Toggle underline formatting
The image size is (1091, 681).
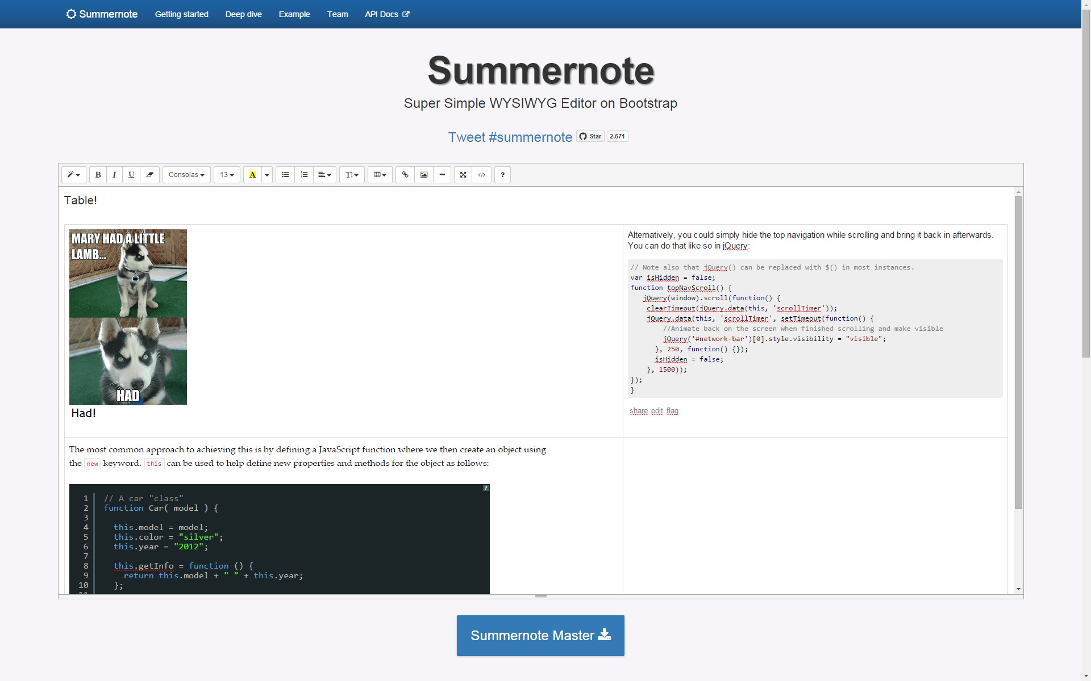tap(131, 175)
